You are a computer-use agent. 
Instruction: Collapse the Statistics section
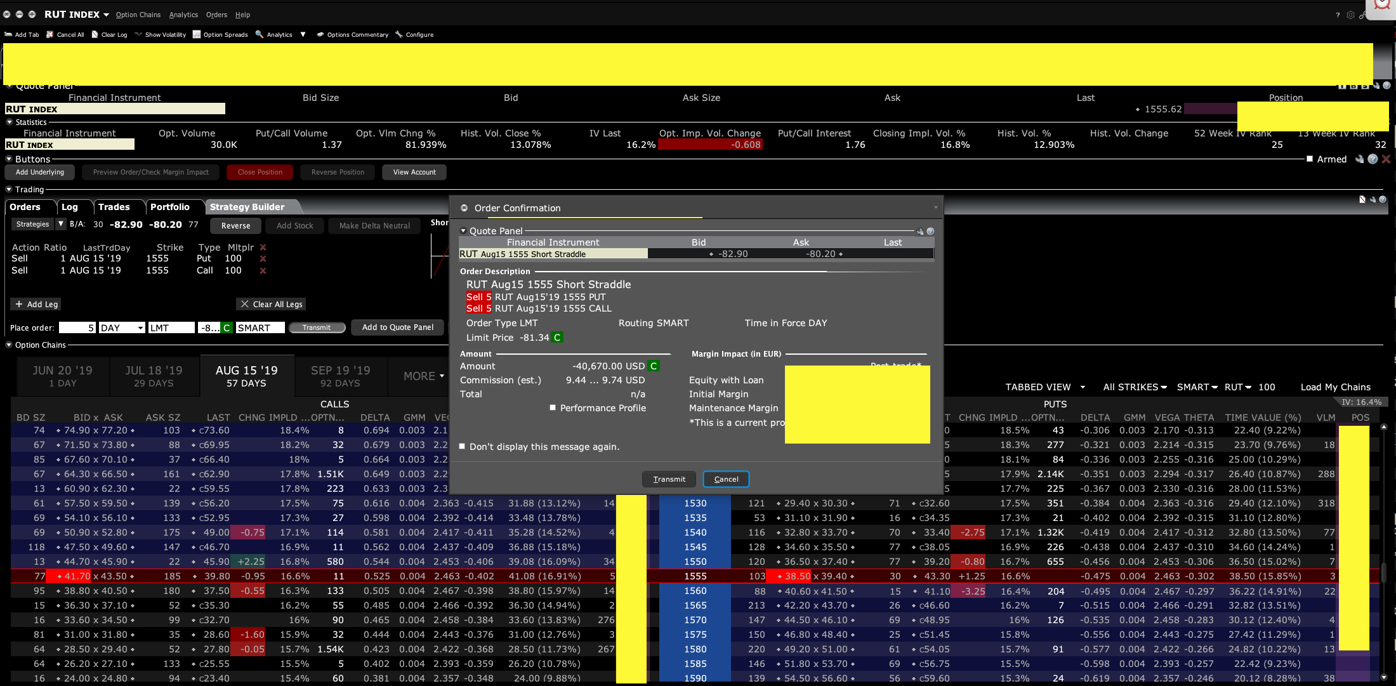click(x=10, y=122)
